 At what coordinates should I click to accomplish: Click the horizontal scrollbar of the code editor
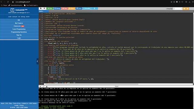(91, 84)
